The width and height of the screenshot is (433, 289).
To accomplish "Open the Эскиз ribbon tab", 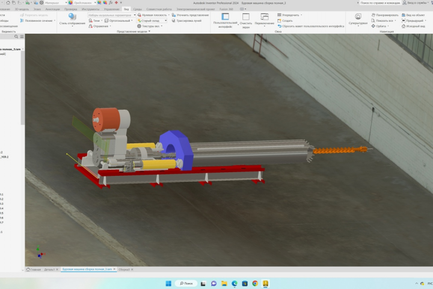I will click(x=37, y=9).
